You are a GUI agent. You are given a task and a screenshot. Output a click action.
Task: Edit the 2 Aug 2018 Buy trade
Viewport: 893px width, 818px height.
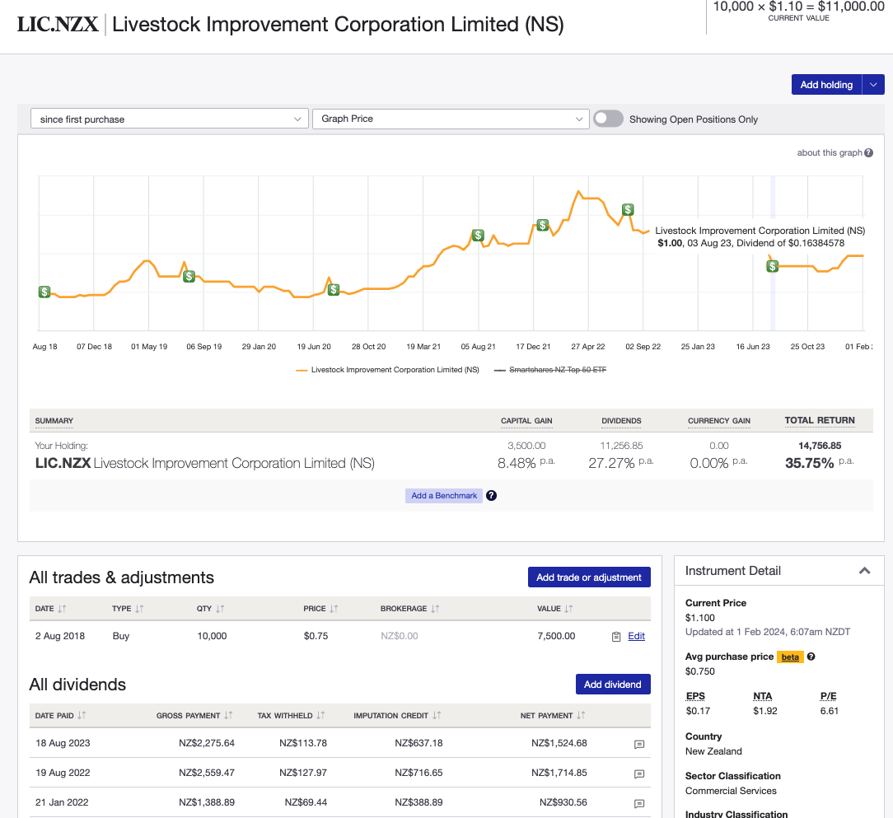coord(635,635)
